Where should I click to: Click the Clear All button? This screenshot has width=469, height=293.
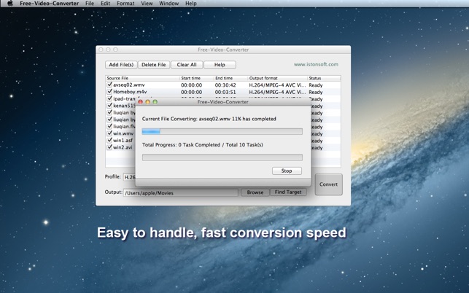[x=187, y=65]
